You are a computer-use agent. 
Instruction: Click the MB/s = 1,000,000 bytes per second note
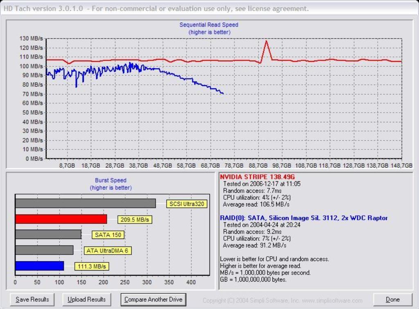(265, 273)
